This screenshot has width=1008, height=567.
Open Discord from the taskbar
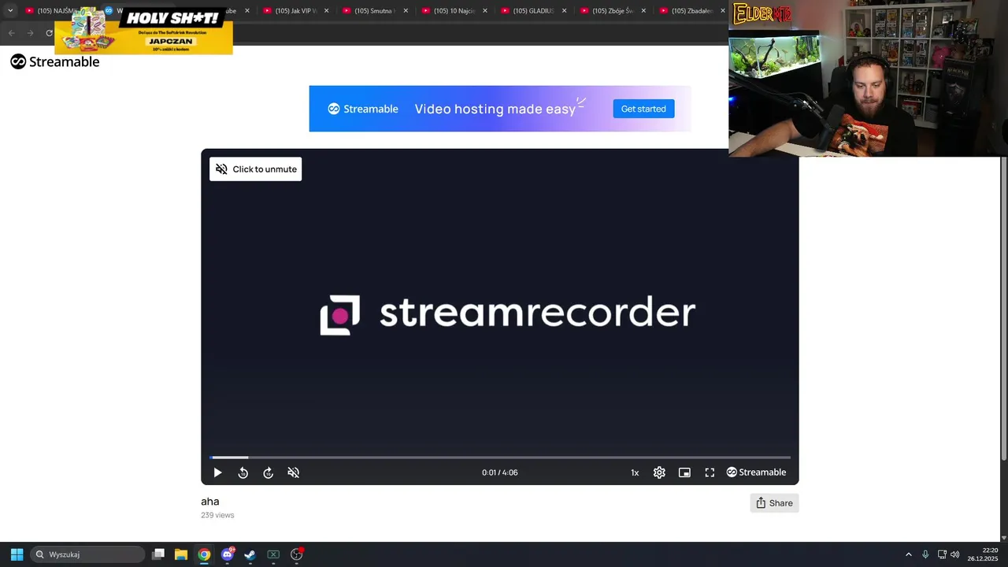(x=228, y=554)
